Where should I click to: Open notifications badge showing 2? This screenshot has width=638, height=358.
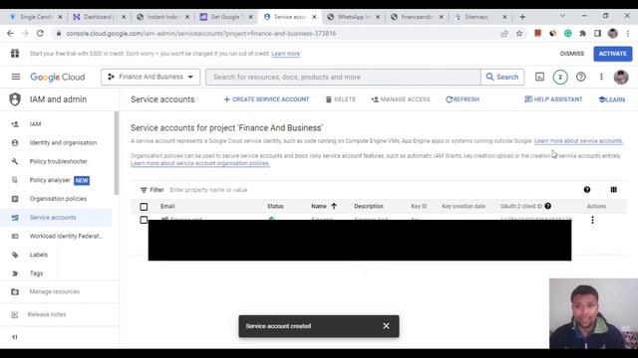coord(560,77)
